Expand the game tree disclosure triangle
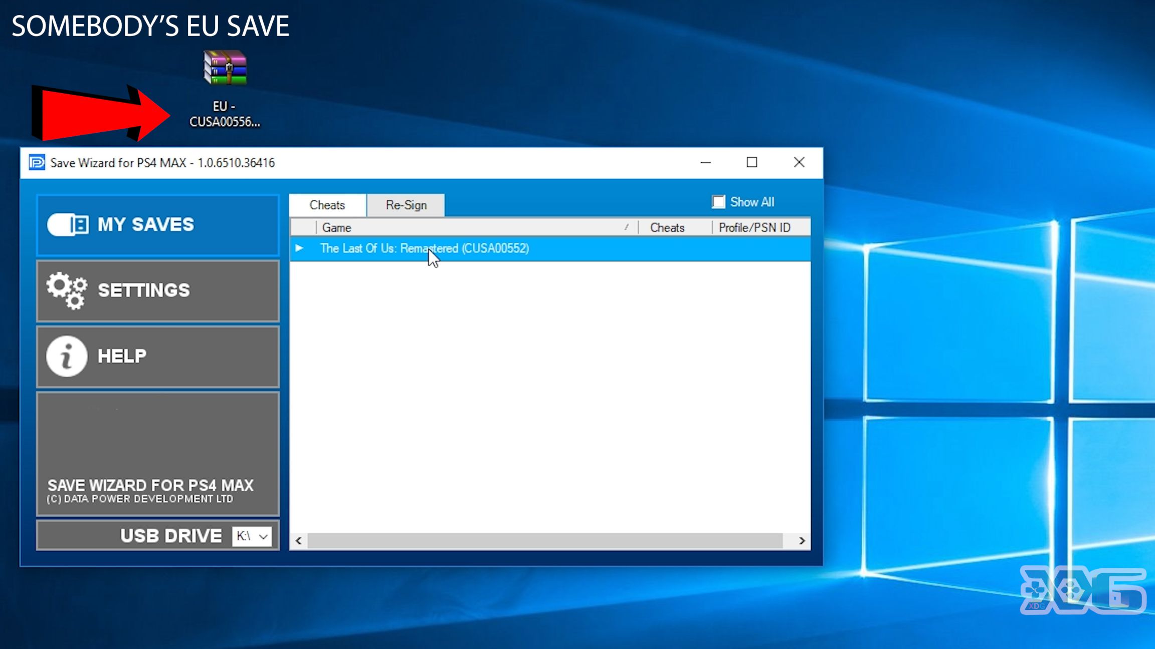Image resolution: width=1155 pixels, height=649 pixels. click(300, 248)
